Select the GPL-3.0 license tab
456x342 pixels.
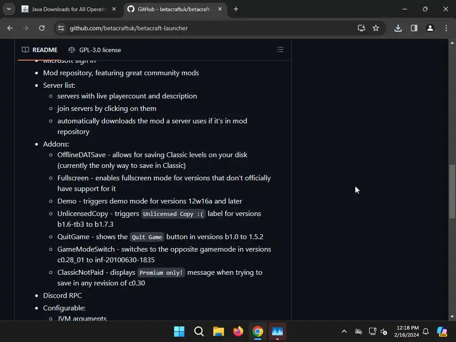[94, 50]
